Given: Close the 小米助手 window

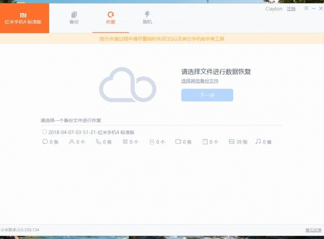Looking at the screenshot, I should click(x=321, y=9).
